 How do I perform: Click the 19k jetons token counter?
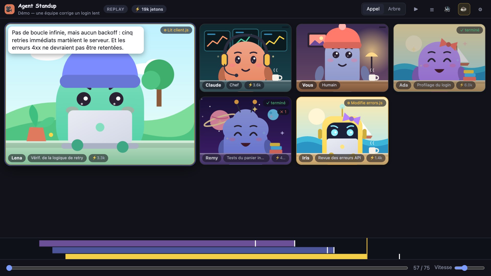[x=149, y=9]
